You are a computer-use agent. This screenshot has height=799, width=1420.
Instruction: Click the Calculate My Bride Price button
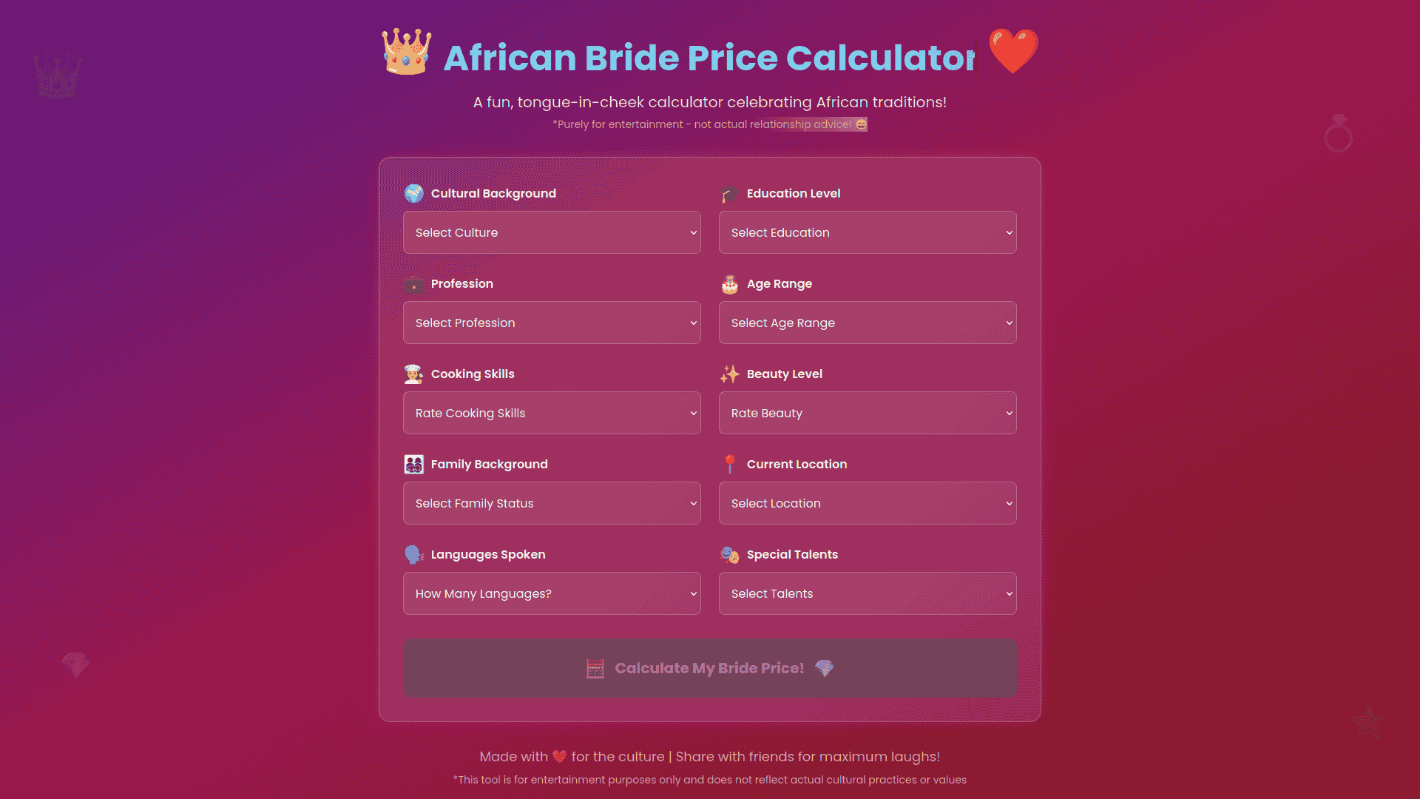[710, 668]
